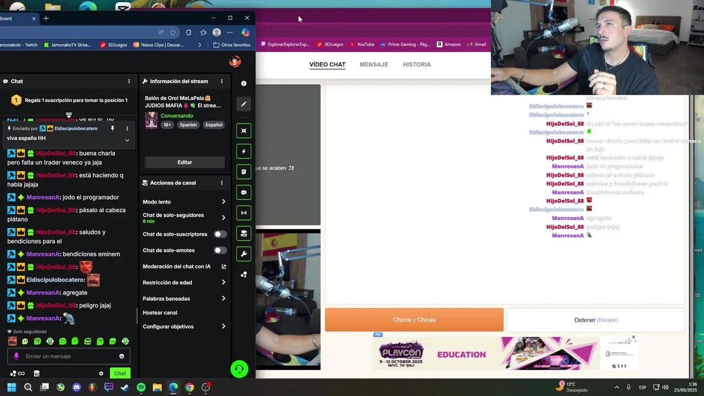The image size is (704, 396).
Task: Click the profile avatar in dashboard header
Action: pos(235,61)
